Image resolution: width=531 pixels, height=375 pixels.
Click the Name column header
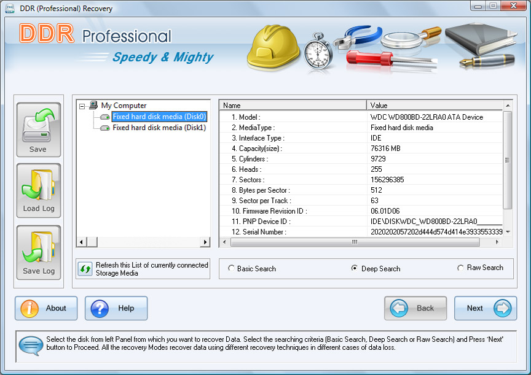tap(293, 106)
